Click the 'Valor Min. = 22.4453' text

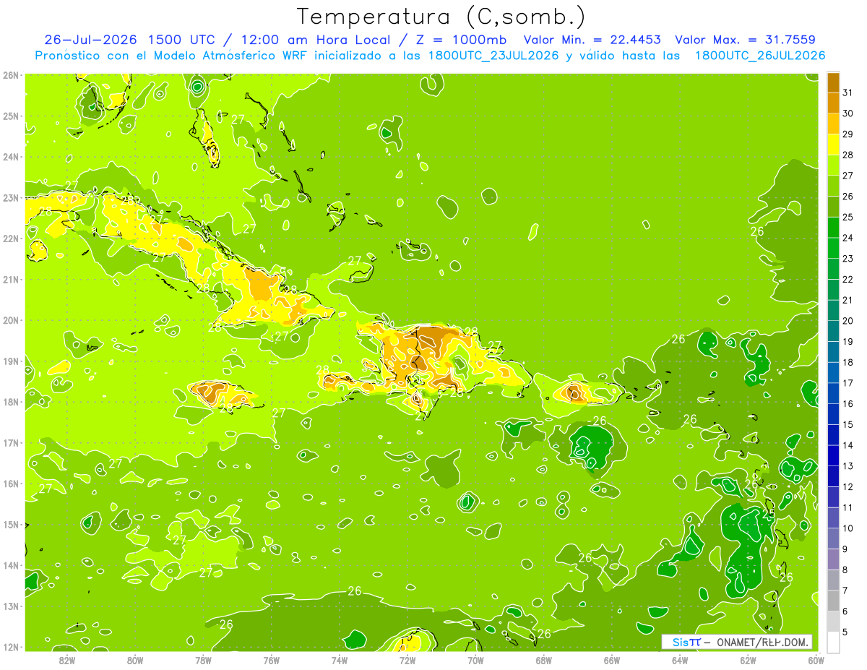[592, 39]
